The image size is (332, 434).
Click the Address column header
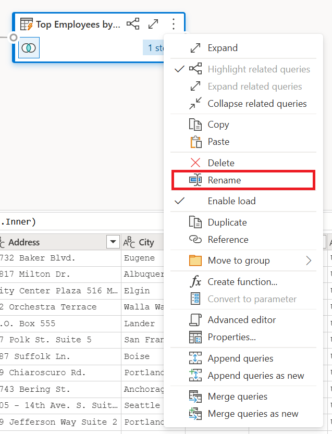tap(60, 242)
